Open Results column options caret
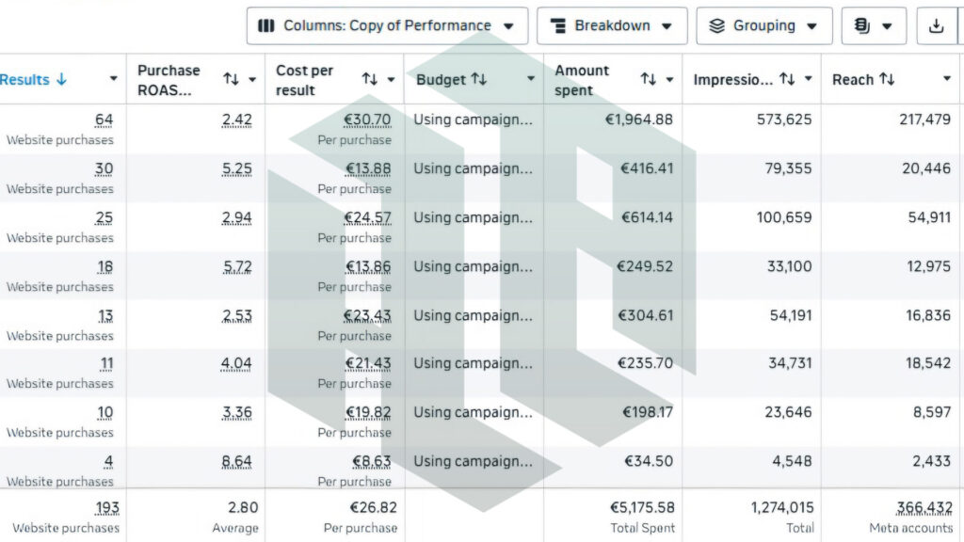 [113, 79]
